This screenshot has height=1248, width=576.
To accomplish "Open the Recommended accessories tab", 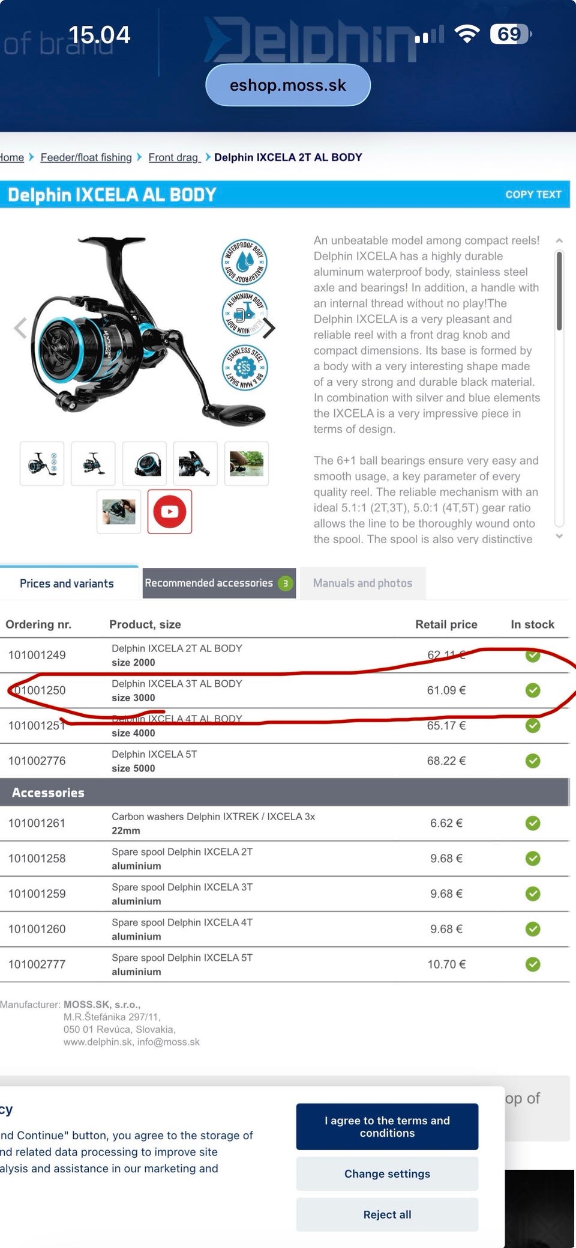I will [x=219, y=583].
